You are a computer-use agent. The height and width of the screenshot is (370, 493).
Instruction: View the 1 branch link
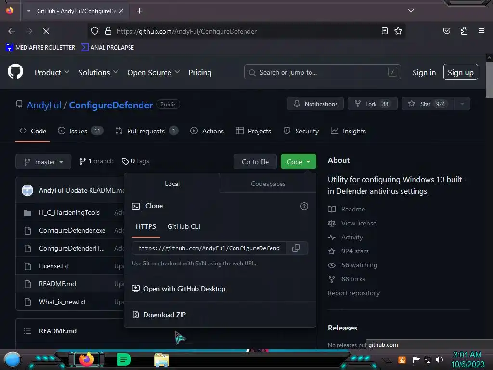click(x=96, y=161)
